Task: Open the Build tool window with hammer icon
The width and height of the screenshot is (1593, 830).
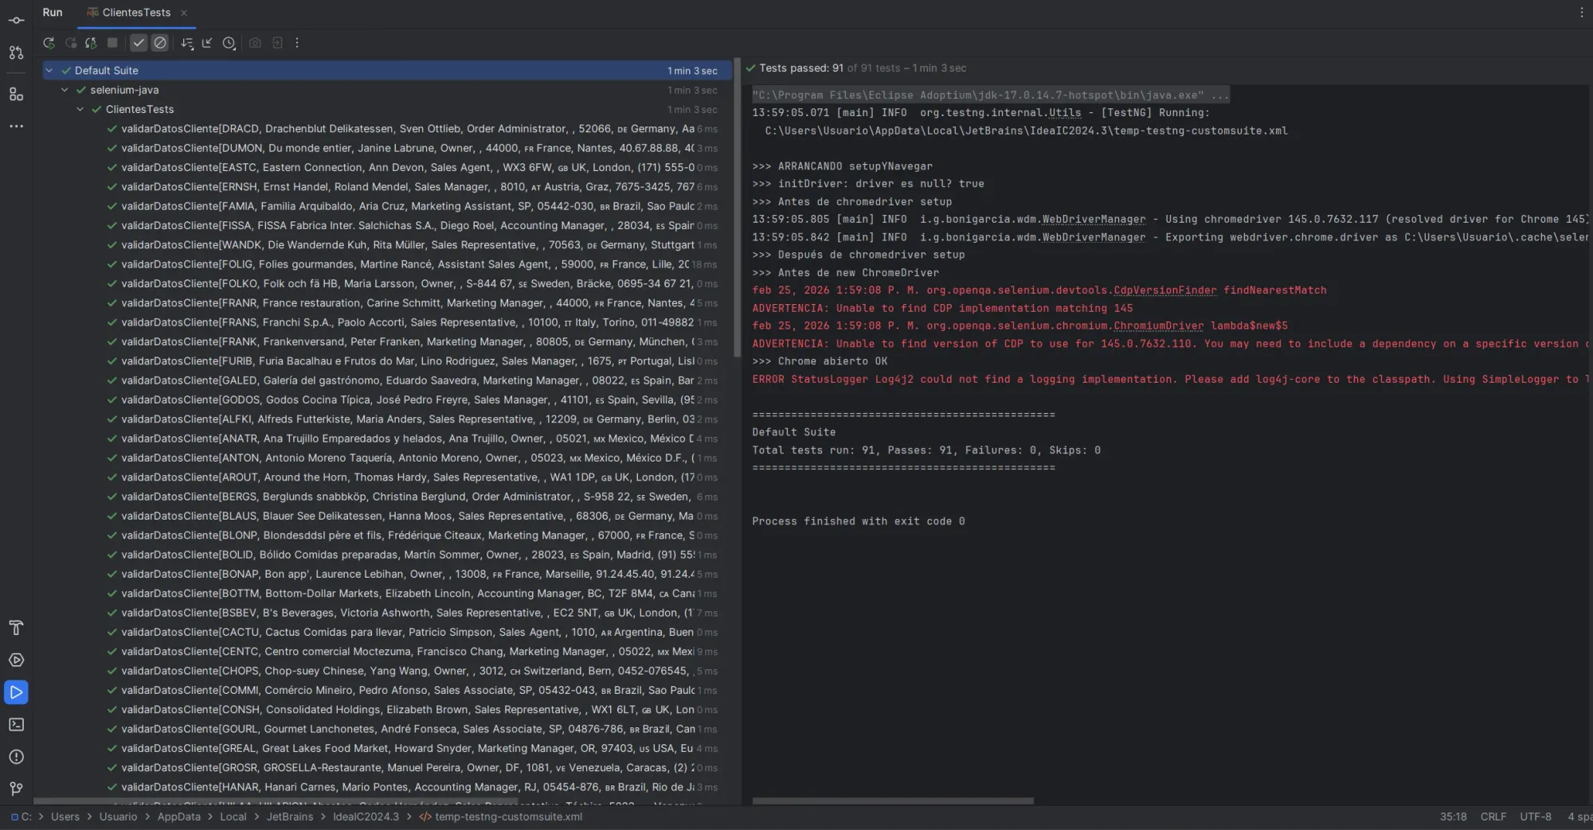Action: coord(16,628)
